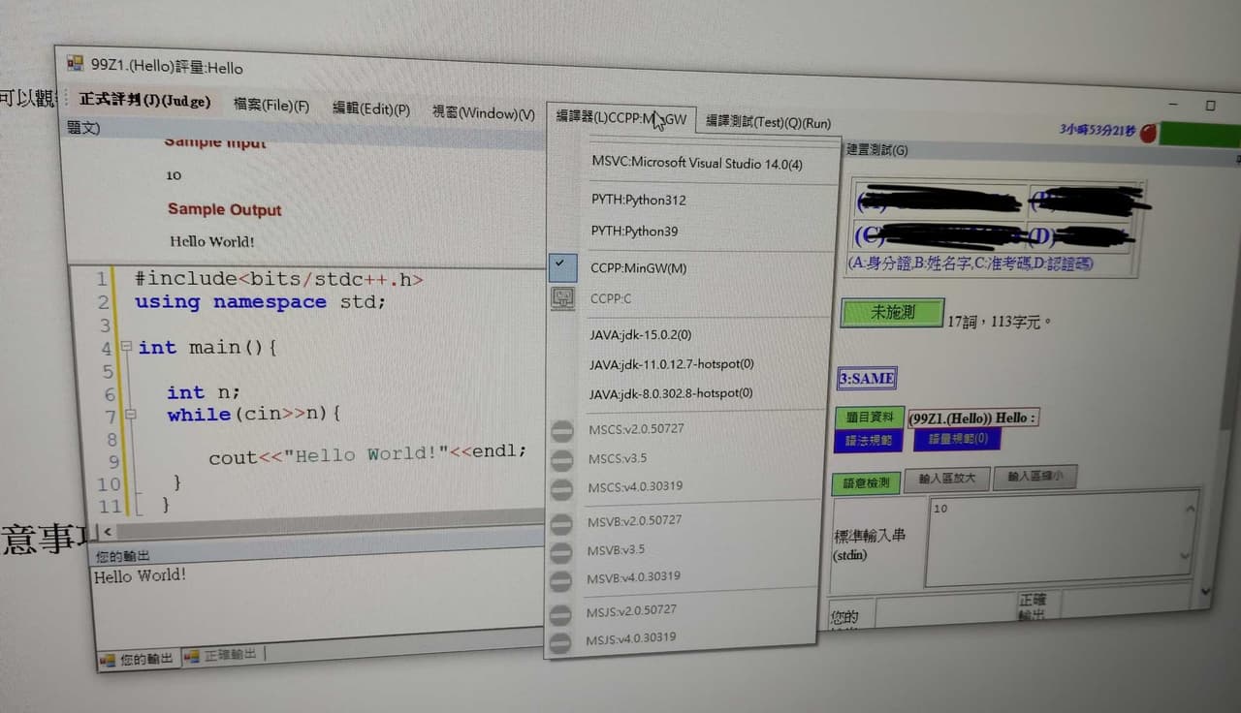The width and height of the screenshot is (1241, 713).
Task: Open the 編譯測試(Test)(Q)(Run) menu
Action: click(768, 122)
